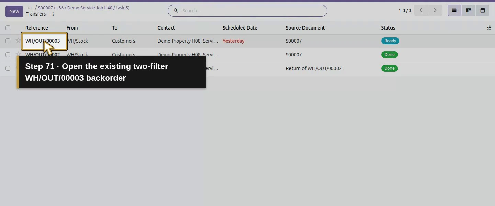Click the Yesterday scheduled date
Viewport: 495px width, 206px height.
click(x=234, y=41)
